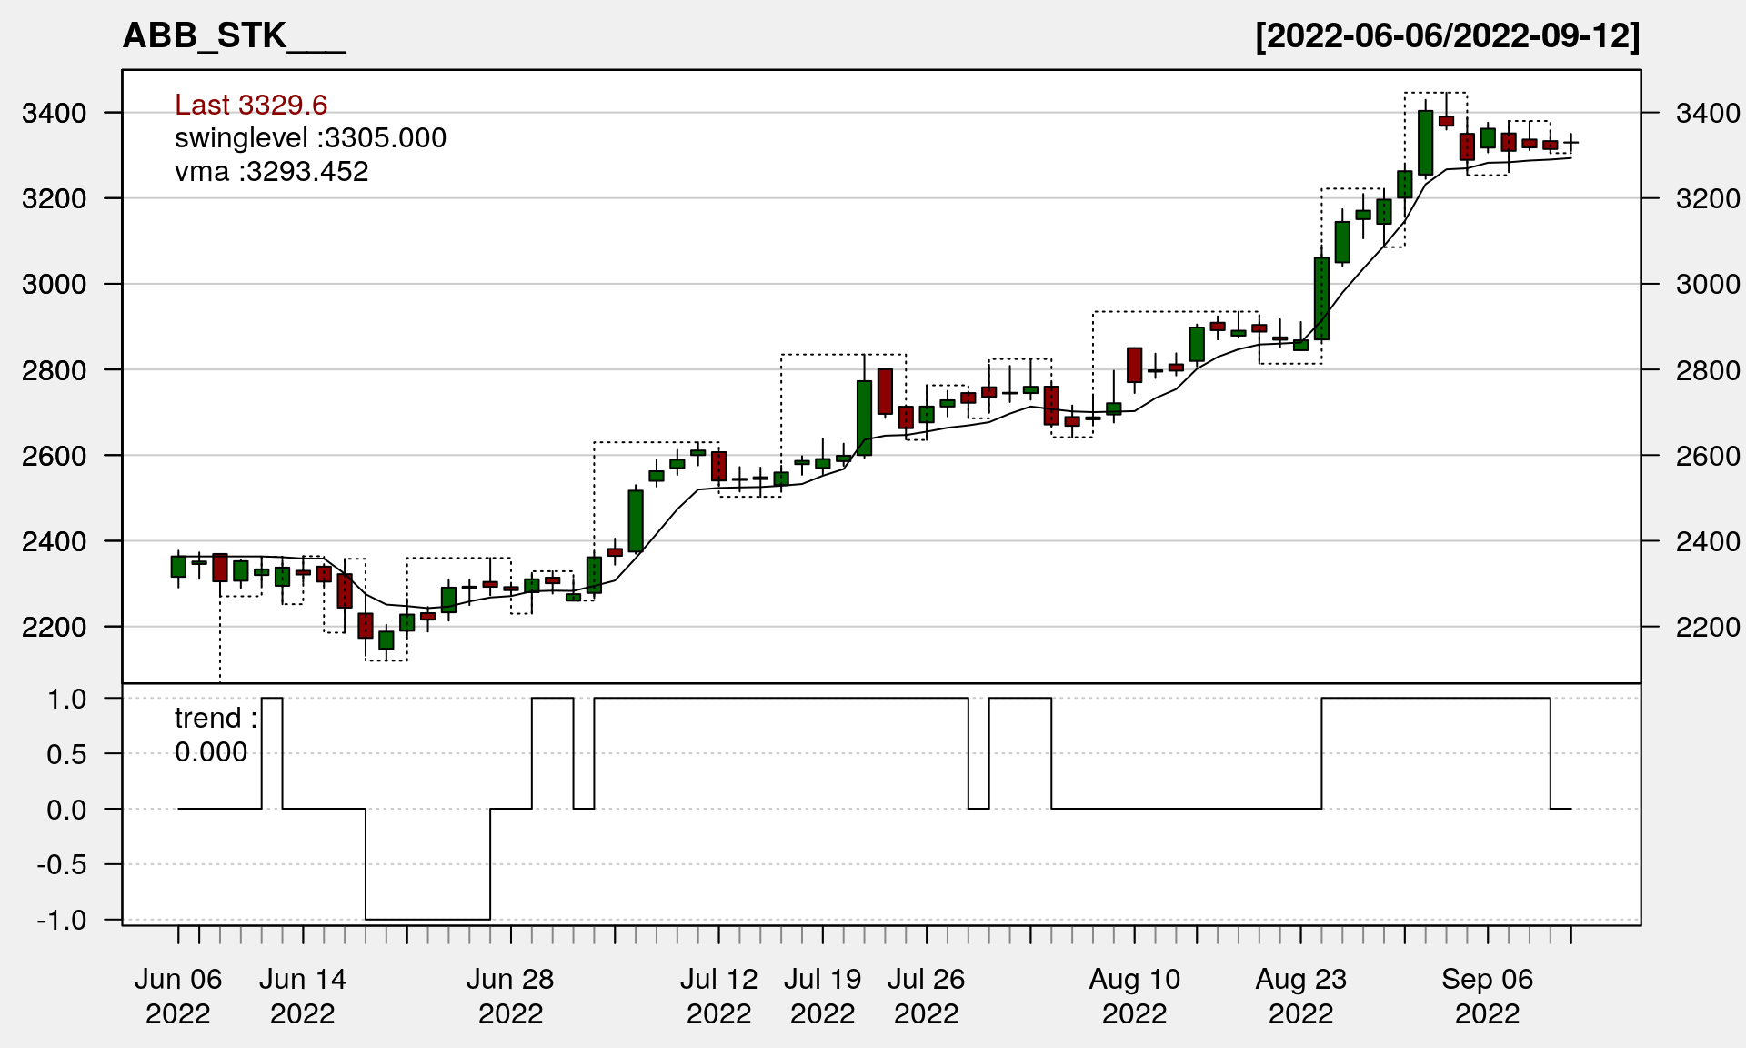Image resolution: width=1746 pixels, height=1048 pixels.
Task: Click the 'Jun 14 2022' x-axis label
Action: (x=303, y=996)
